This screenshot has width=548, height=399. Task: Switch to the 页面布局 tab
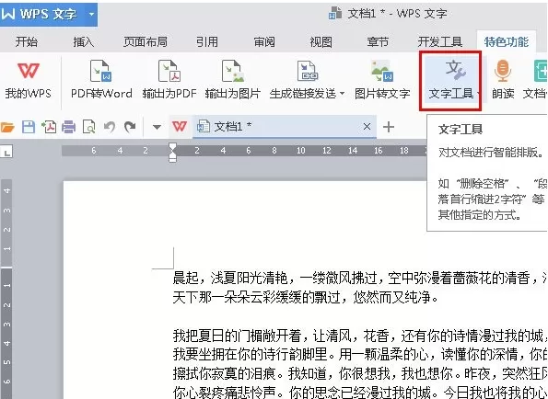click(x=145, y=42)
